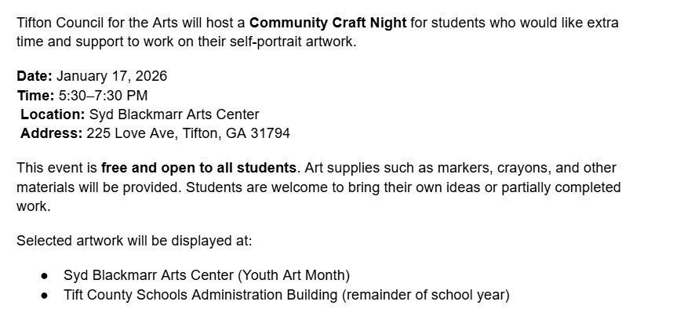Click the bold "Community Craft Night" text
The image size is (673, 327).
[x=328, y=23]
